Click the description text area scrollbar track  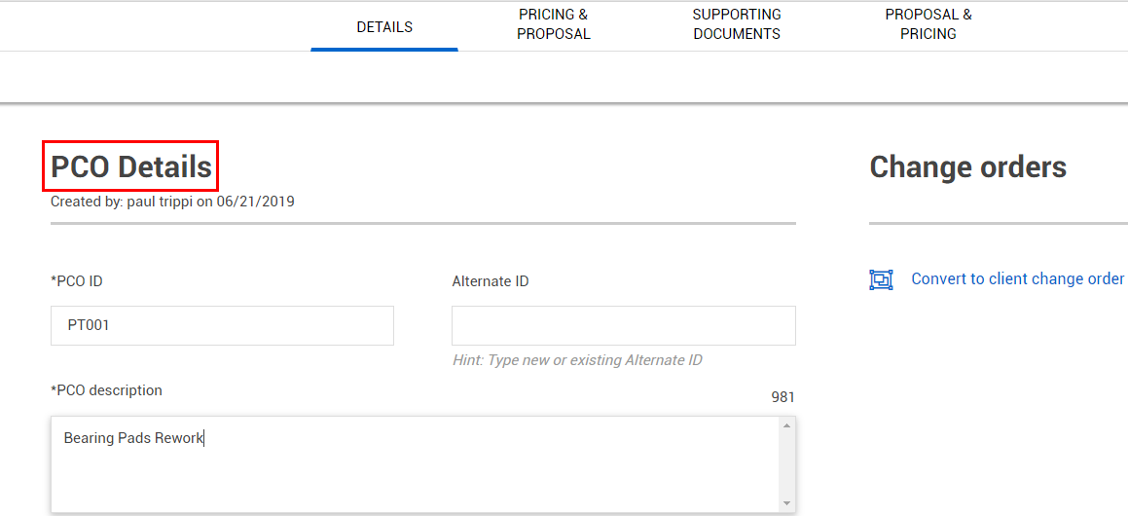pos(786,464)
